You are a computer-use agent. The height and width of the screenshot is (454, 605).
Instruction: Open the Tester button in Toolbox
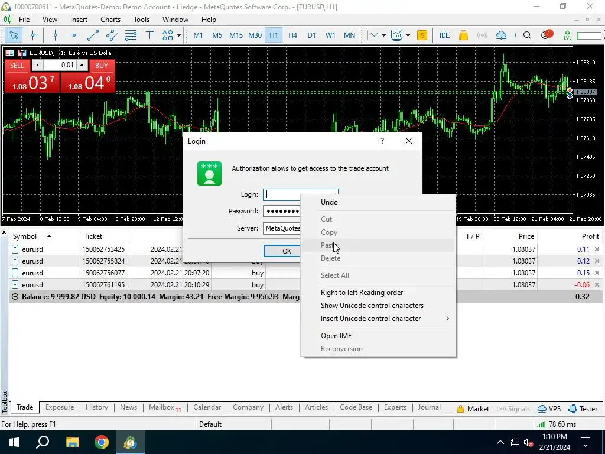pos(583,409)
